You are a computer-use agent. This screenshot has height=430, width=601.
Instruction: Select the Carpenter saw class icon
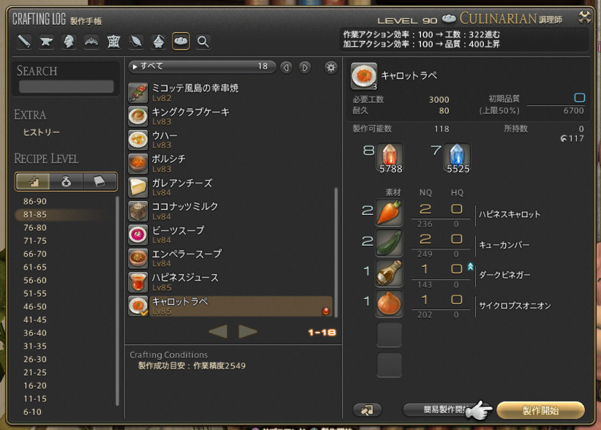(24, 42)
